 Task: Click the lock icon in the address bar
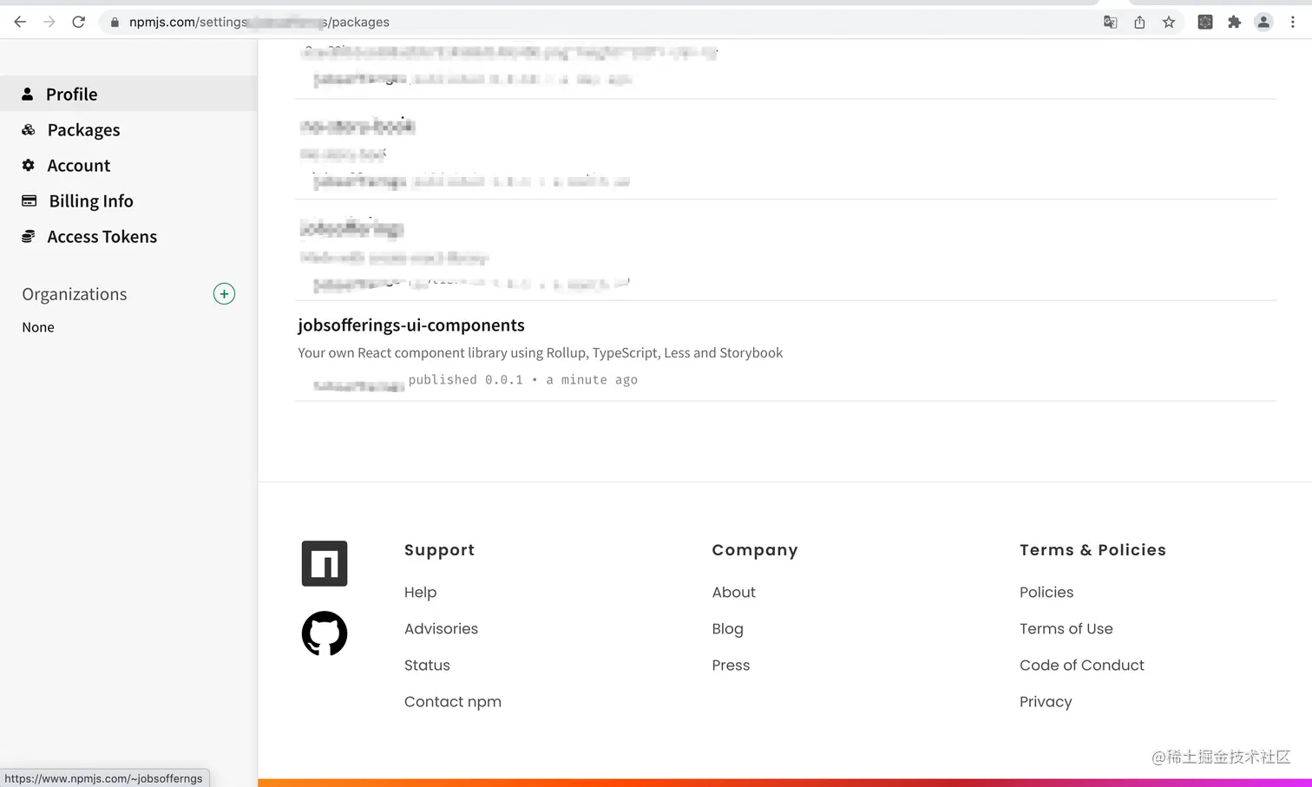coord(115,23)
